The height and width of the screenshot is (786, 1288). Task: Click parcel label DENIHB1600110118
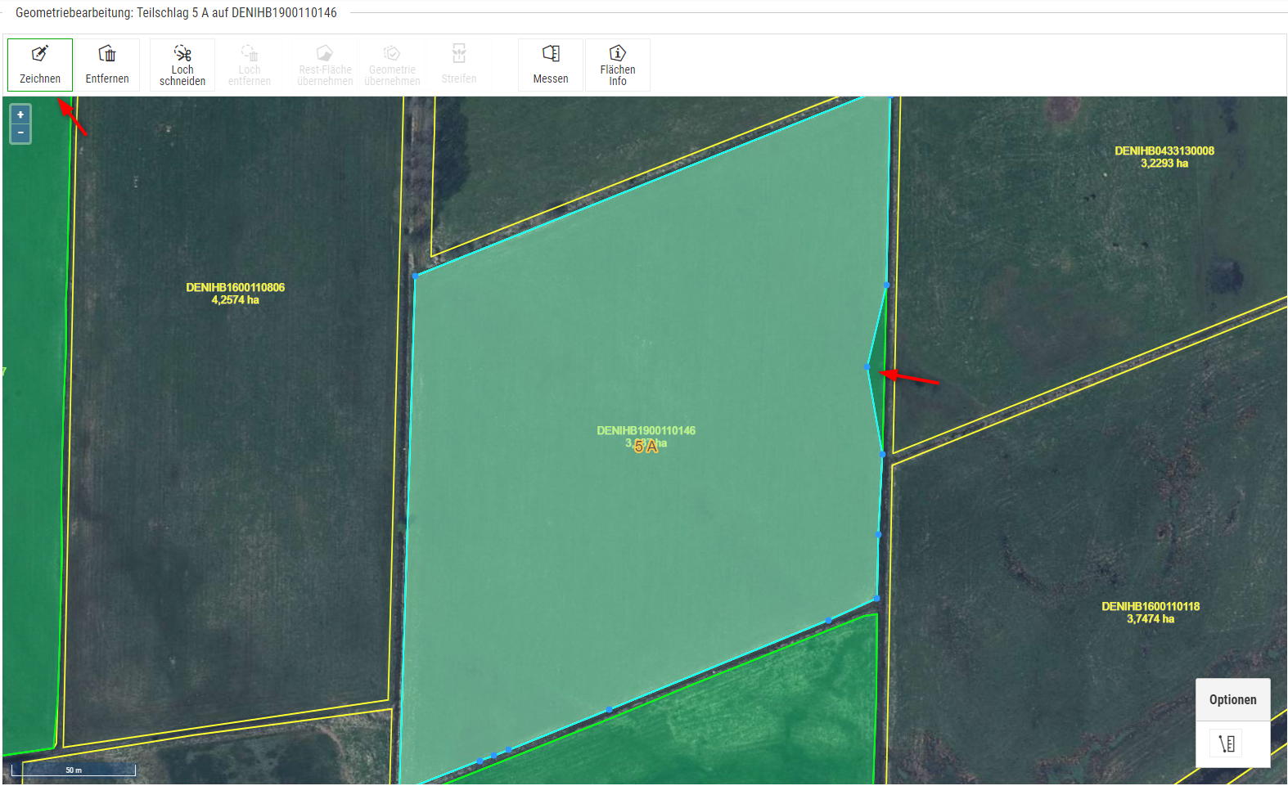(1150, 607)
